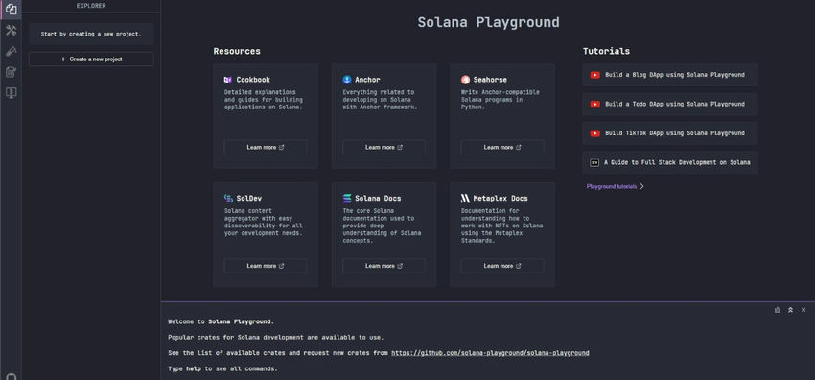
Task: Maximize terminal with double chevron icon
Action: (x=790, y=310)
